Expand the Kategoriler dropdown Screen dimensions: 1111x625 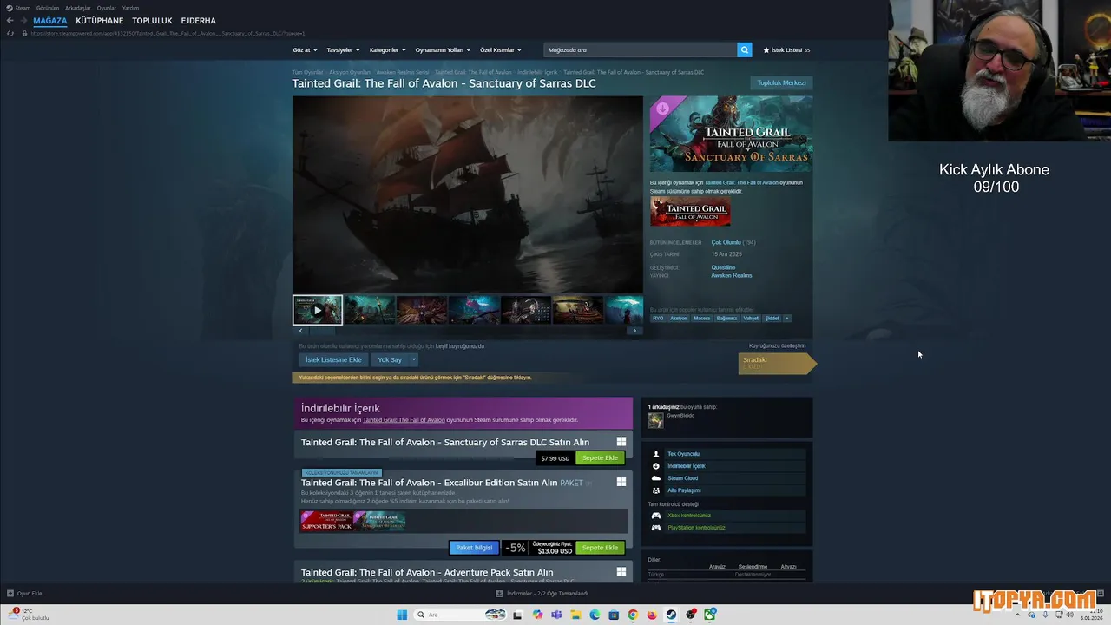pyautogui.click(x=387, y=50)
